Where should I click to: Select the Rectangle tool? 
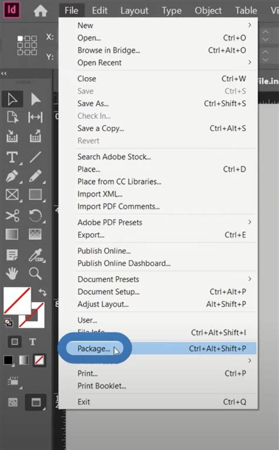click(35, 194)
